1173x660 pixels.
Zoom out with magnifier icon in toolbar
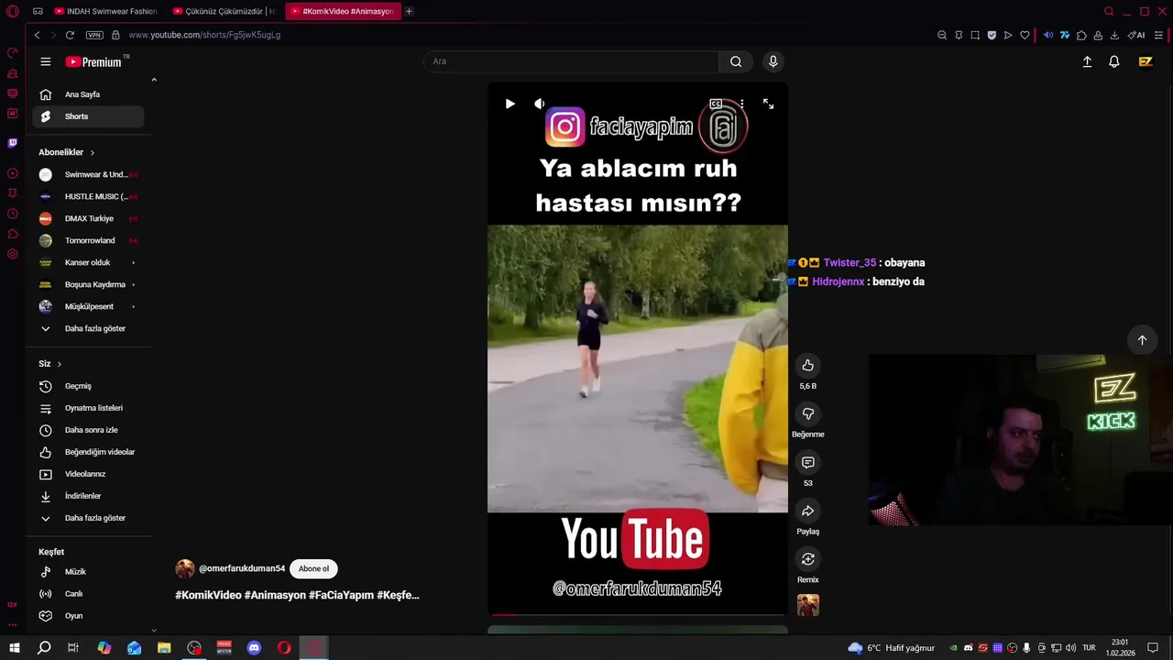(942, 35)
